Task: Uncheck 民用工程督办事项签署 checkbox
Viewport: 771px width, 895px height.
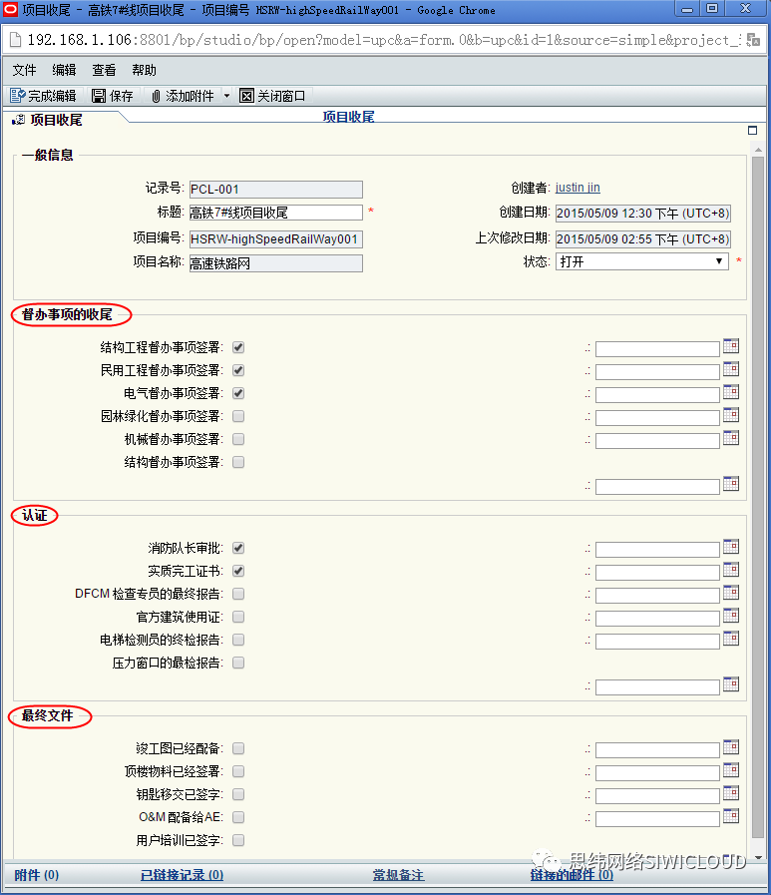Action: 238,370
